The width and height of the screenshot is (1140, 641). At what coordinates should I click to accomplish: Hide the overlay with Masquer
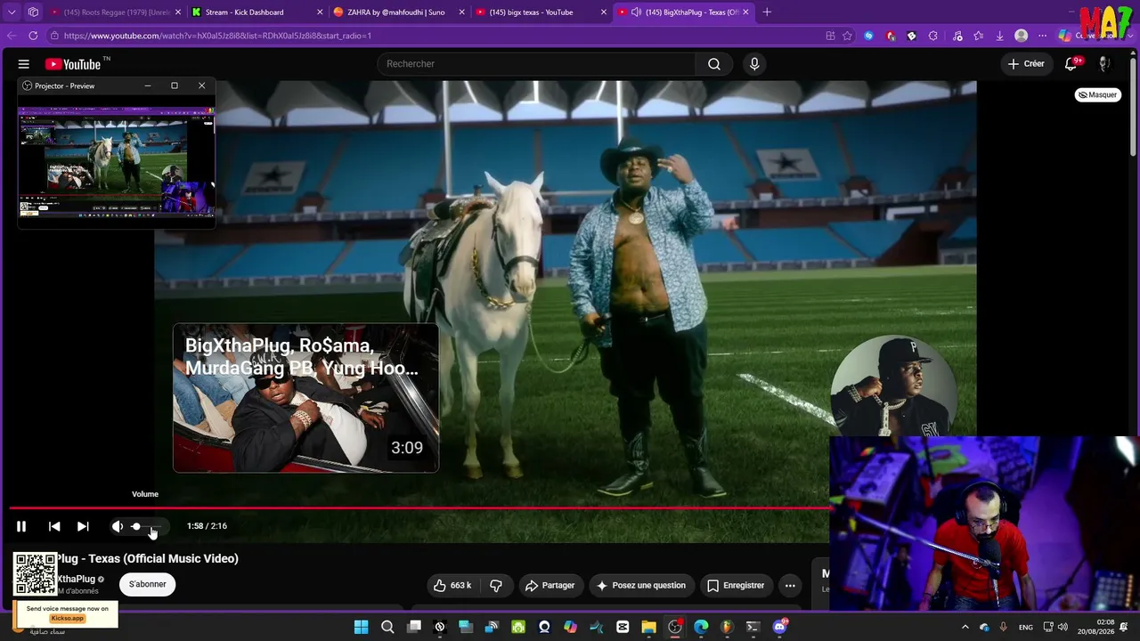(1097, 94)
